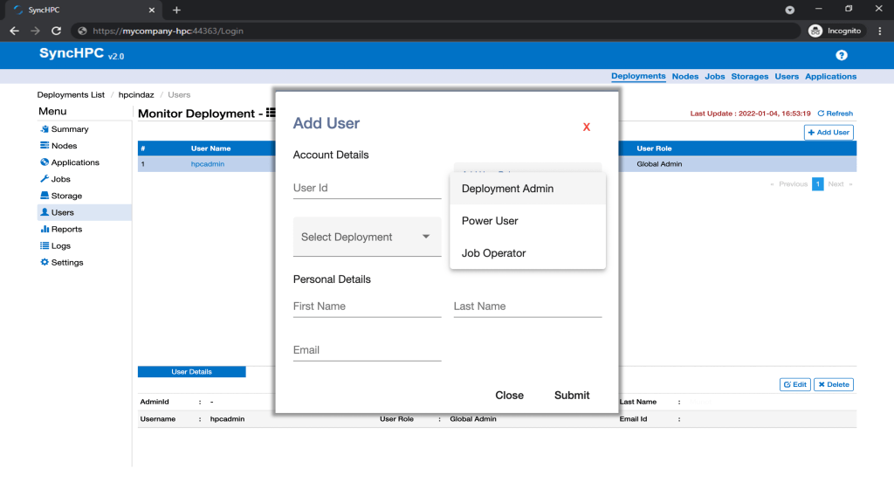Click the help question mark icon

coord(842,55)
